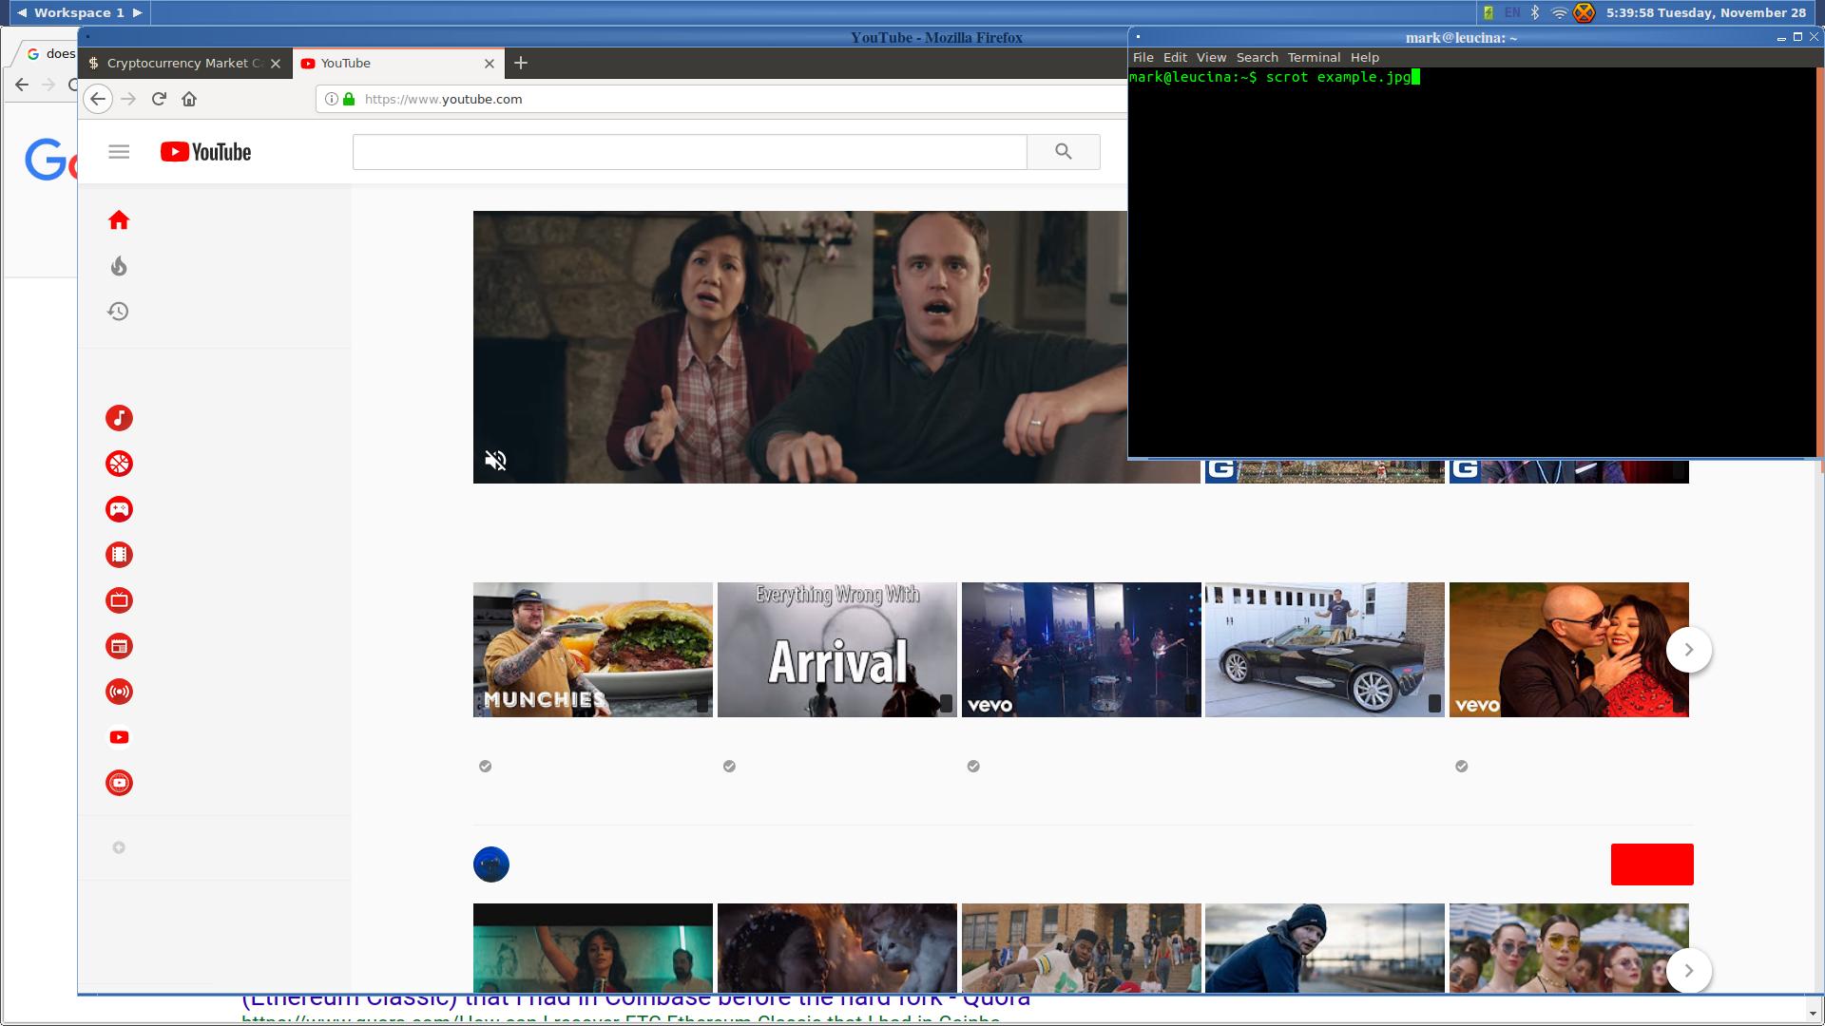The image size is (1825, 1026).
Task: Open terminal Help menu
Action: (1364, 58)
